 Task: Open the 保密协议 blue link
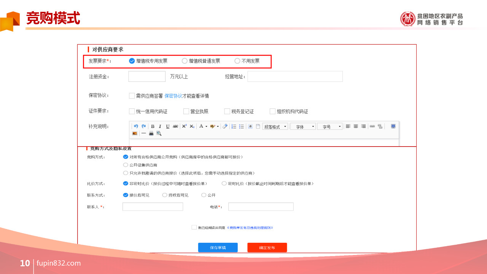point(173,96)
